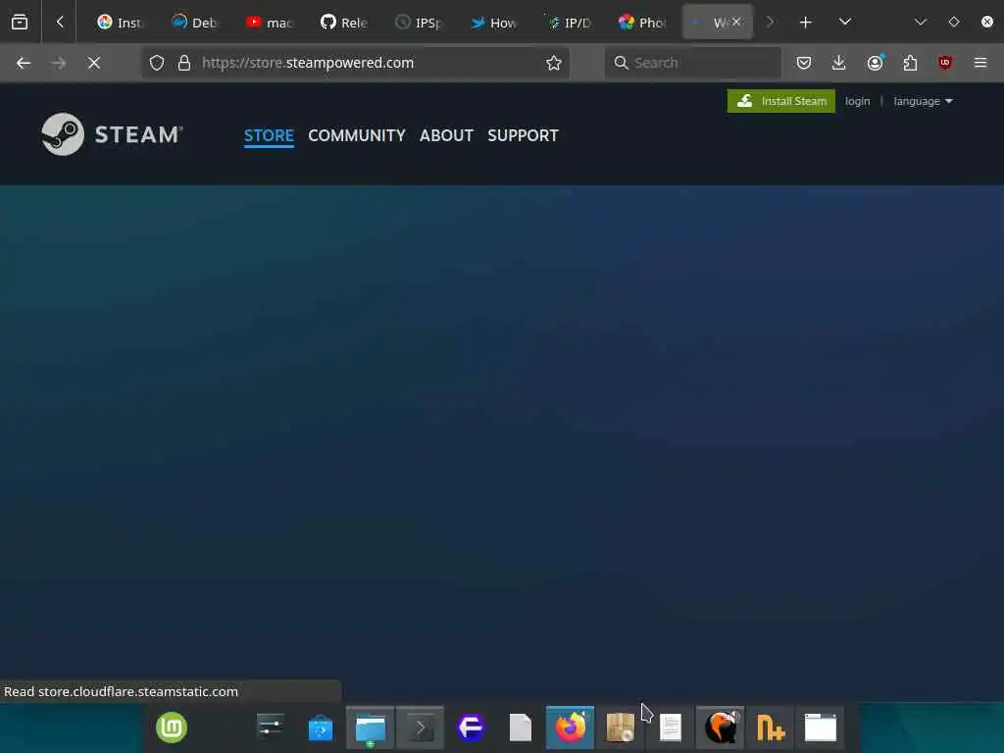The width and height of the screenshot is (1004, 753).
Task: Switch to the IPSp tab
Action: coord(418,23)
